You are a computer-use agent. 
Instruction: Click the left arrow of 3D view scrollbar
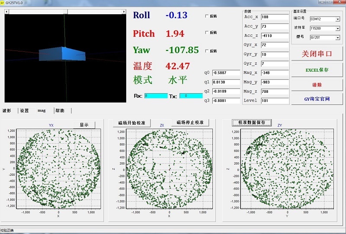(7, 12)
